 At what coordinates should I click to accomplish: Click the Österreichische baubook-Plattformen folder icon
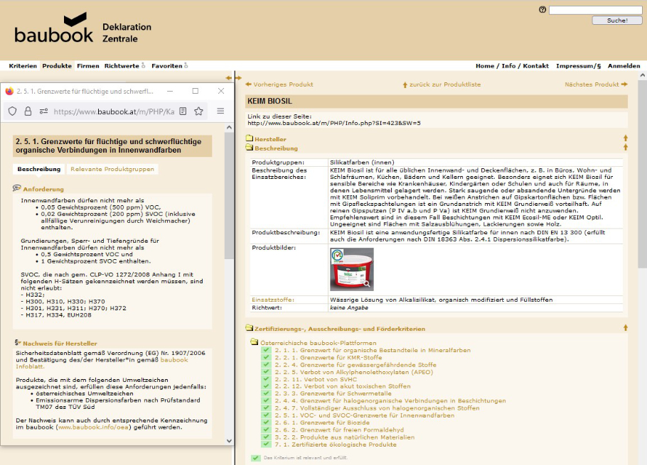coord(255,342)
